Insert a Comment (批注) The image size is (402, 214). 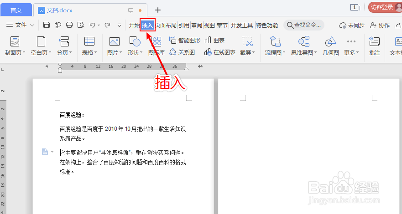pos(374,46)
